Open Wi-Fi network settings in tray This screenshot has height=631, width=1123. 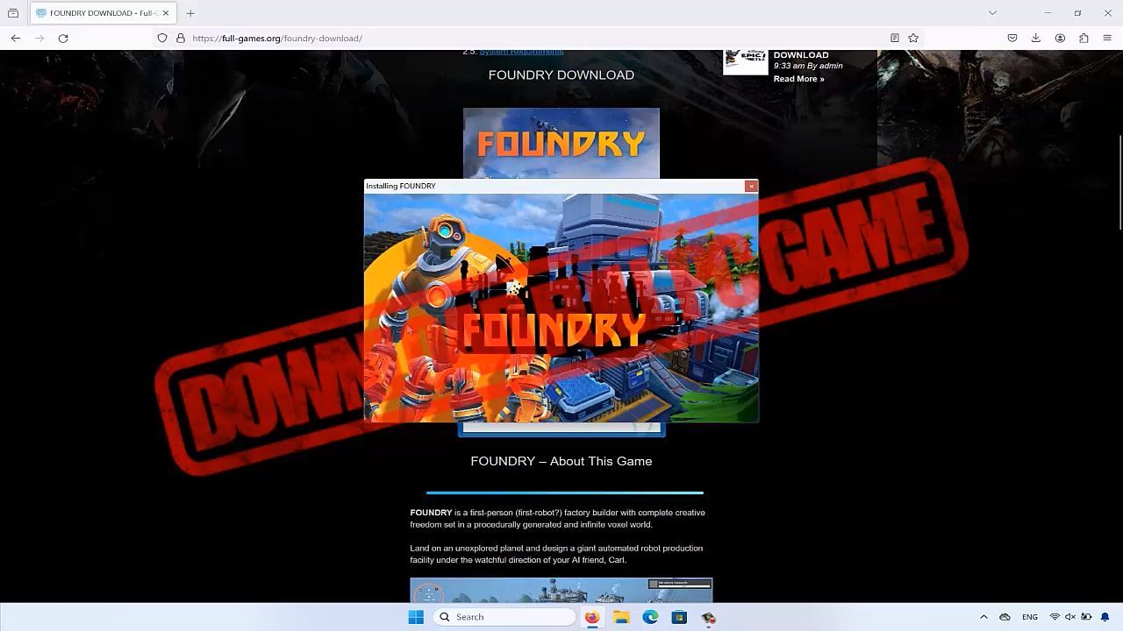click(1055, 617)
